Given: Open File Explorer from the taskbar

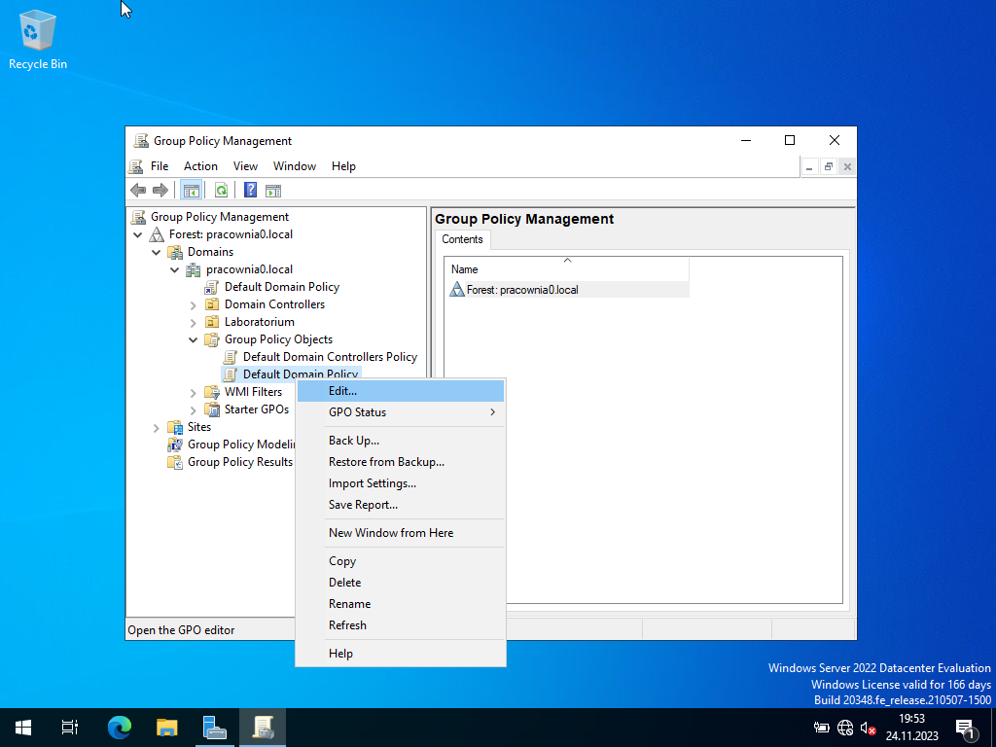Looking at the screenshot, I should point(167,727).
